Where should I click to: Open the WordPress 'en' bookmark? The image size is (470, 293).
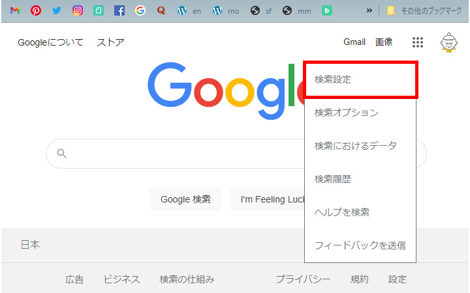[189, 11]
